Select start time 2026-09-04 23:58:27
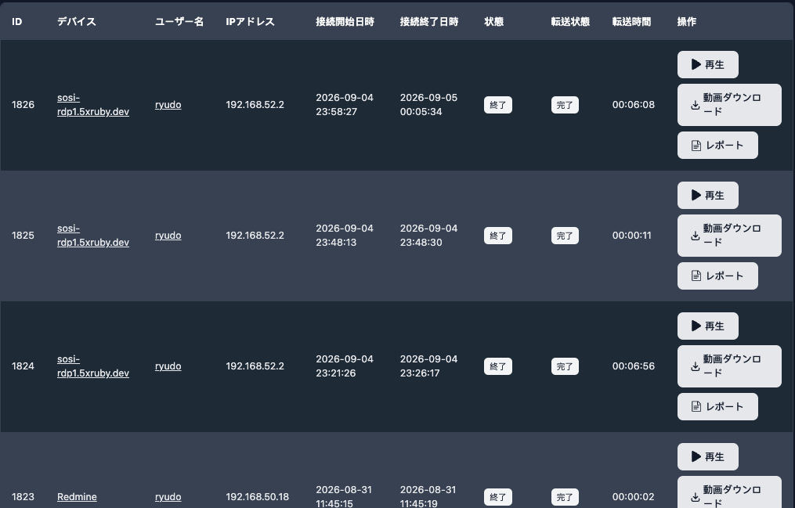The height and width of the screenshot is (508, 795). click(345, 105)
